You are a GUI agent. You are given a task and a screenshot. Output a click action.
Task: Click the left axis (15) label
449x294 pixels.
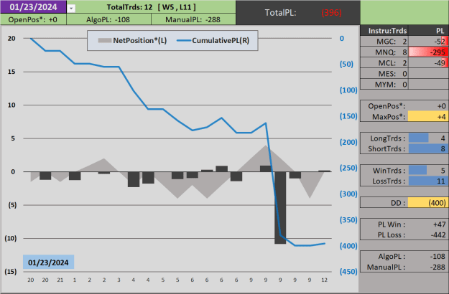11,272
